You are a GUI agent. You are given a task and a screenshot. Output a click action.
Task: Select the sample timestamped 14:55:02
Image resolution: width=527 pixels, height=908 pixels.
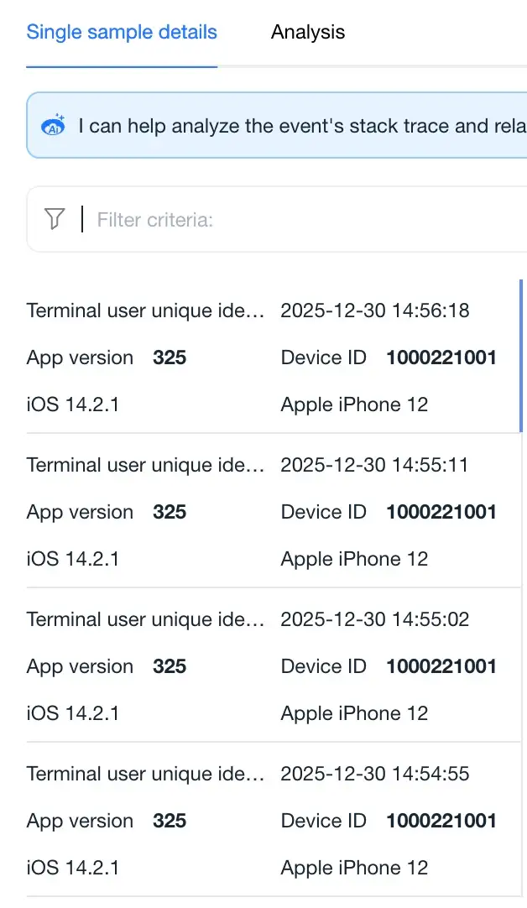374,619
